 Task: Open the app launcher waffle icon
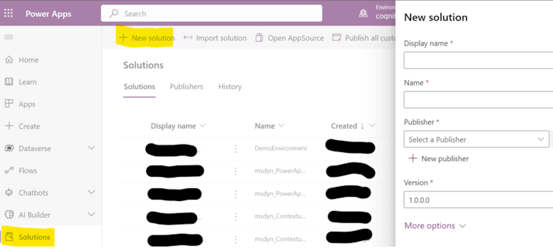point(8,13)
